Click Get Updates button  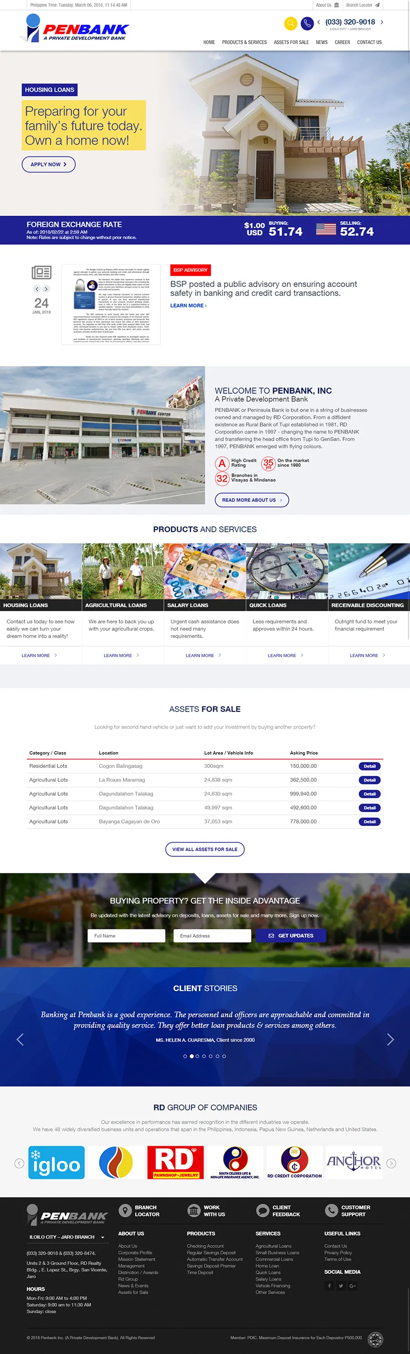tap(291, 936)
